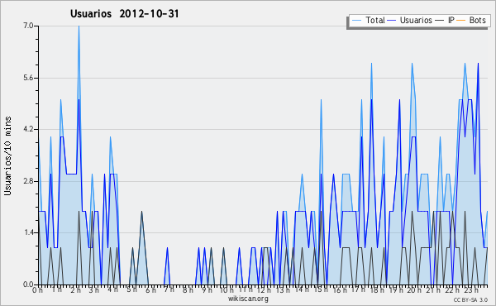Click the y-axis label '0.0'
The image size is (496, 306).
pyautogui.click(x=28, y=284)
